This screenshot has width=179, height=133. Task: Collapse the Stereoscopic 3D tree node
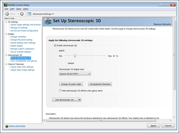[x=6, y=55]
